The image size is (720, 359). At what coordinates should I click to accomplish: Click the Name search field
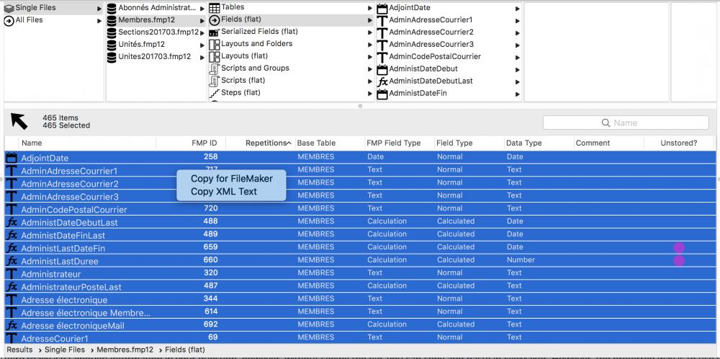coord(626,123)
